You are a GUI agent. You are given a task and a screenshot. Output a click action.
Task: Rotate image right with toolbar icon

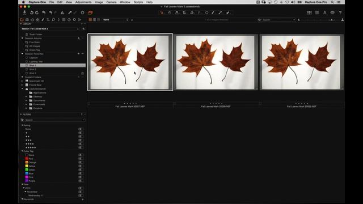pyautogui.click(x=37, y=12)
